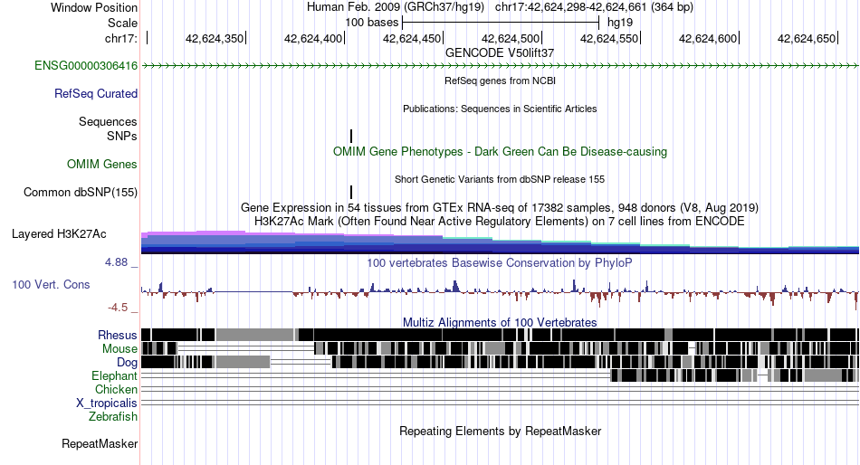Click the layered H3K27Ac signal graph

point(500,242)
